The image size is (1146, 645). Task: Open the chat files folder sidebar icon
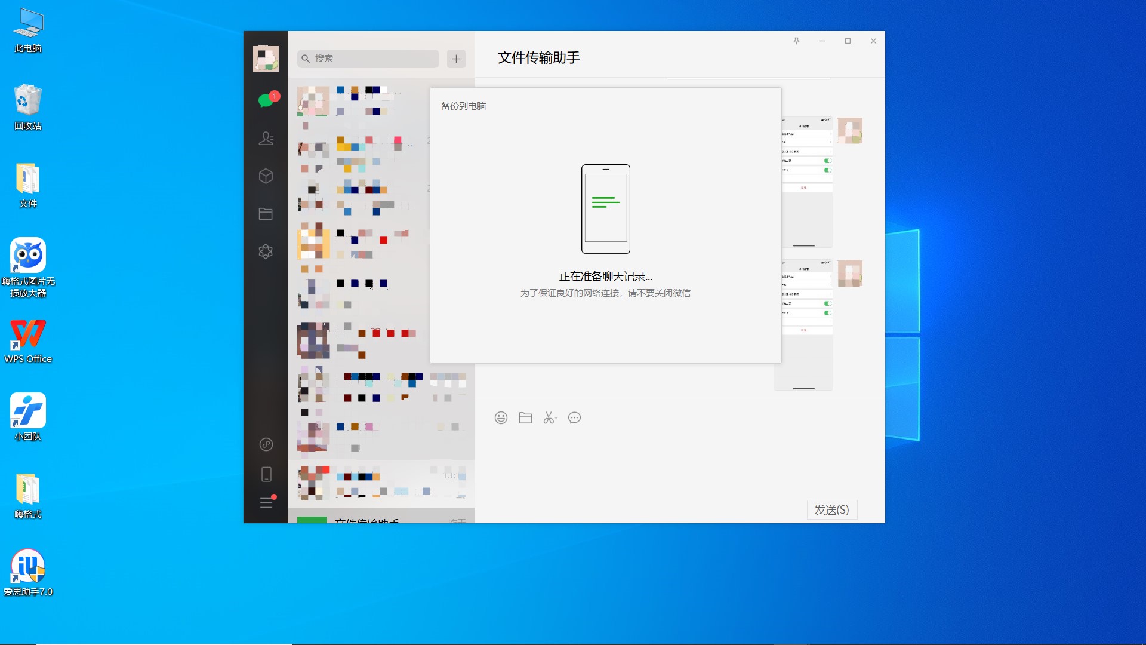click(266, 214)
